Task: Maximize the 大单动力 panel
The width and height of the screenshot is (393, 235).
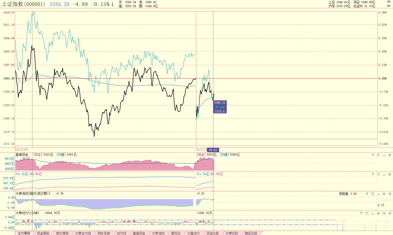Action: click(x=367, y=213)
